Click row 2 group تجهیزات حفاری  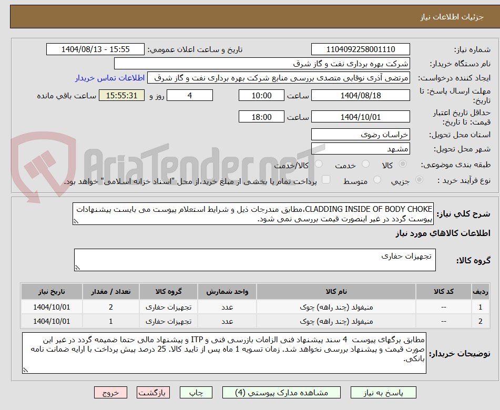pos(168,321)
